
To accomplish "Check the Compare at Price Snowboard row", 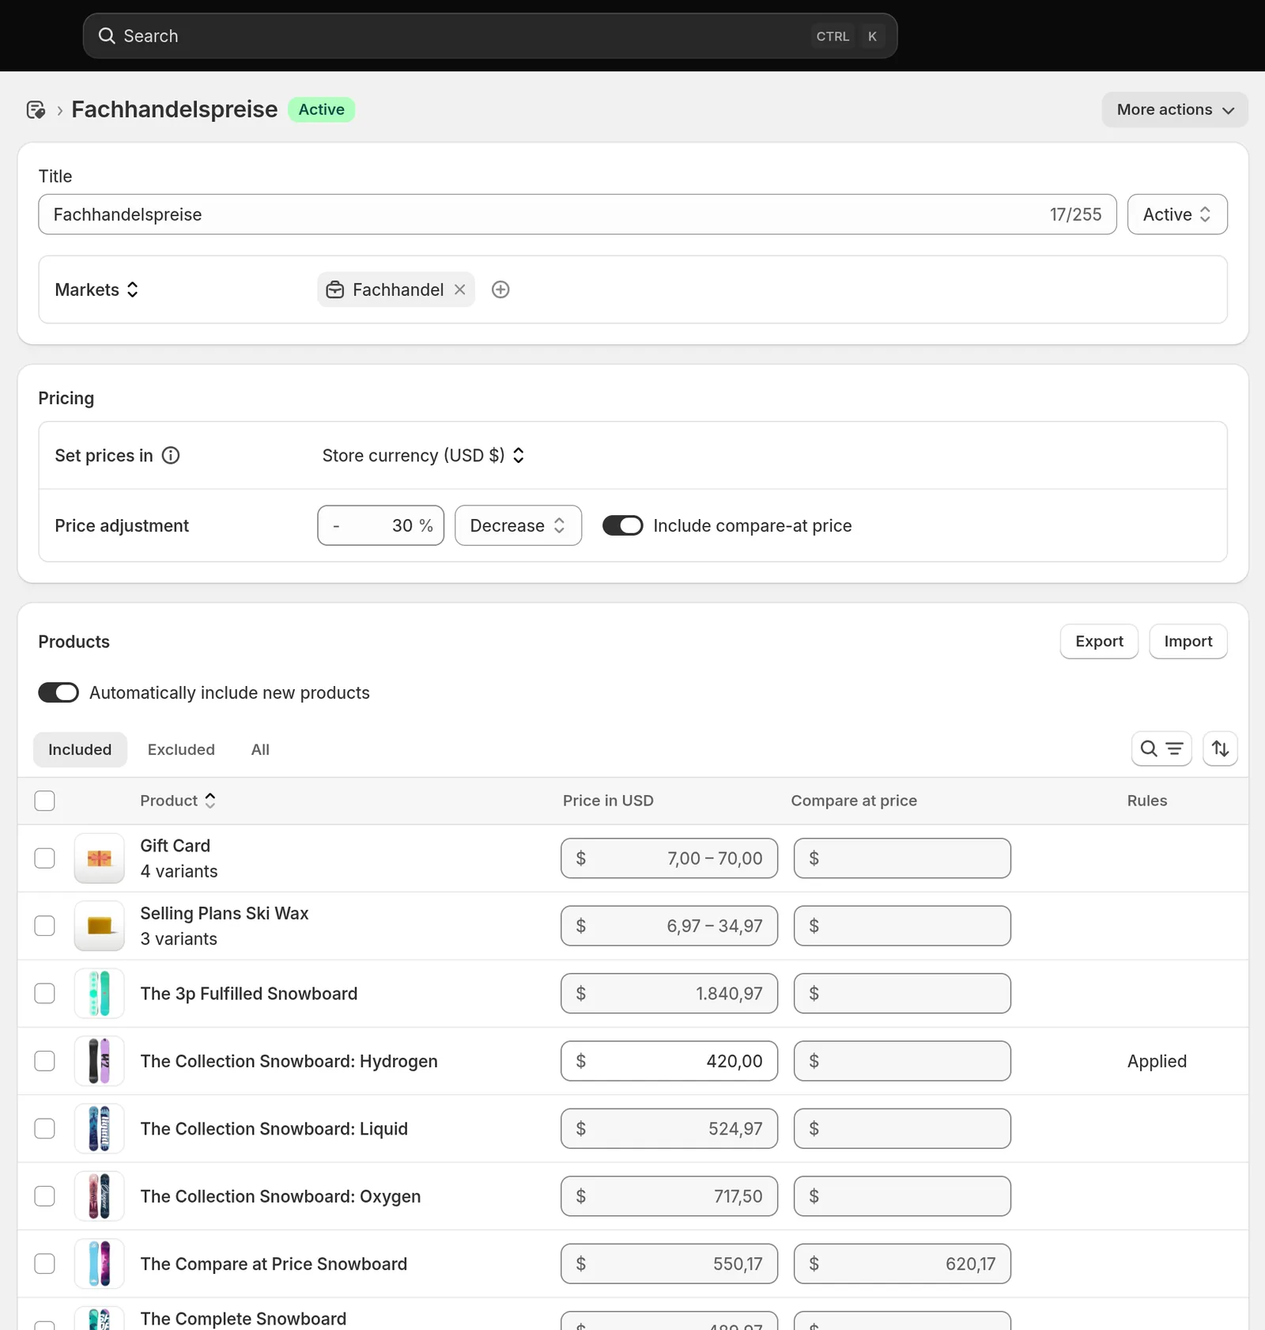I will 45,1264.
